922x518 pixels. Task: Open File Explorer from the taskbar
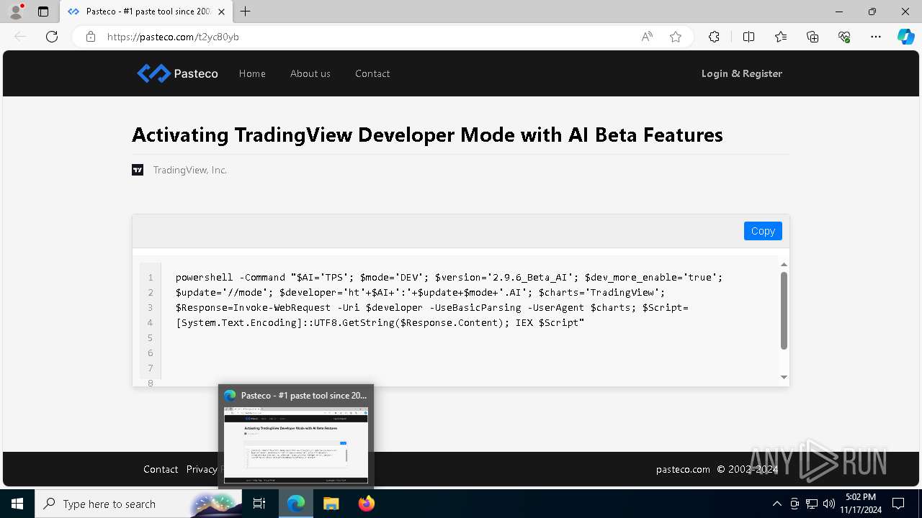click(x=331, y=504)
